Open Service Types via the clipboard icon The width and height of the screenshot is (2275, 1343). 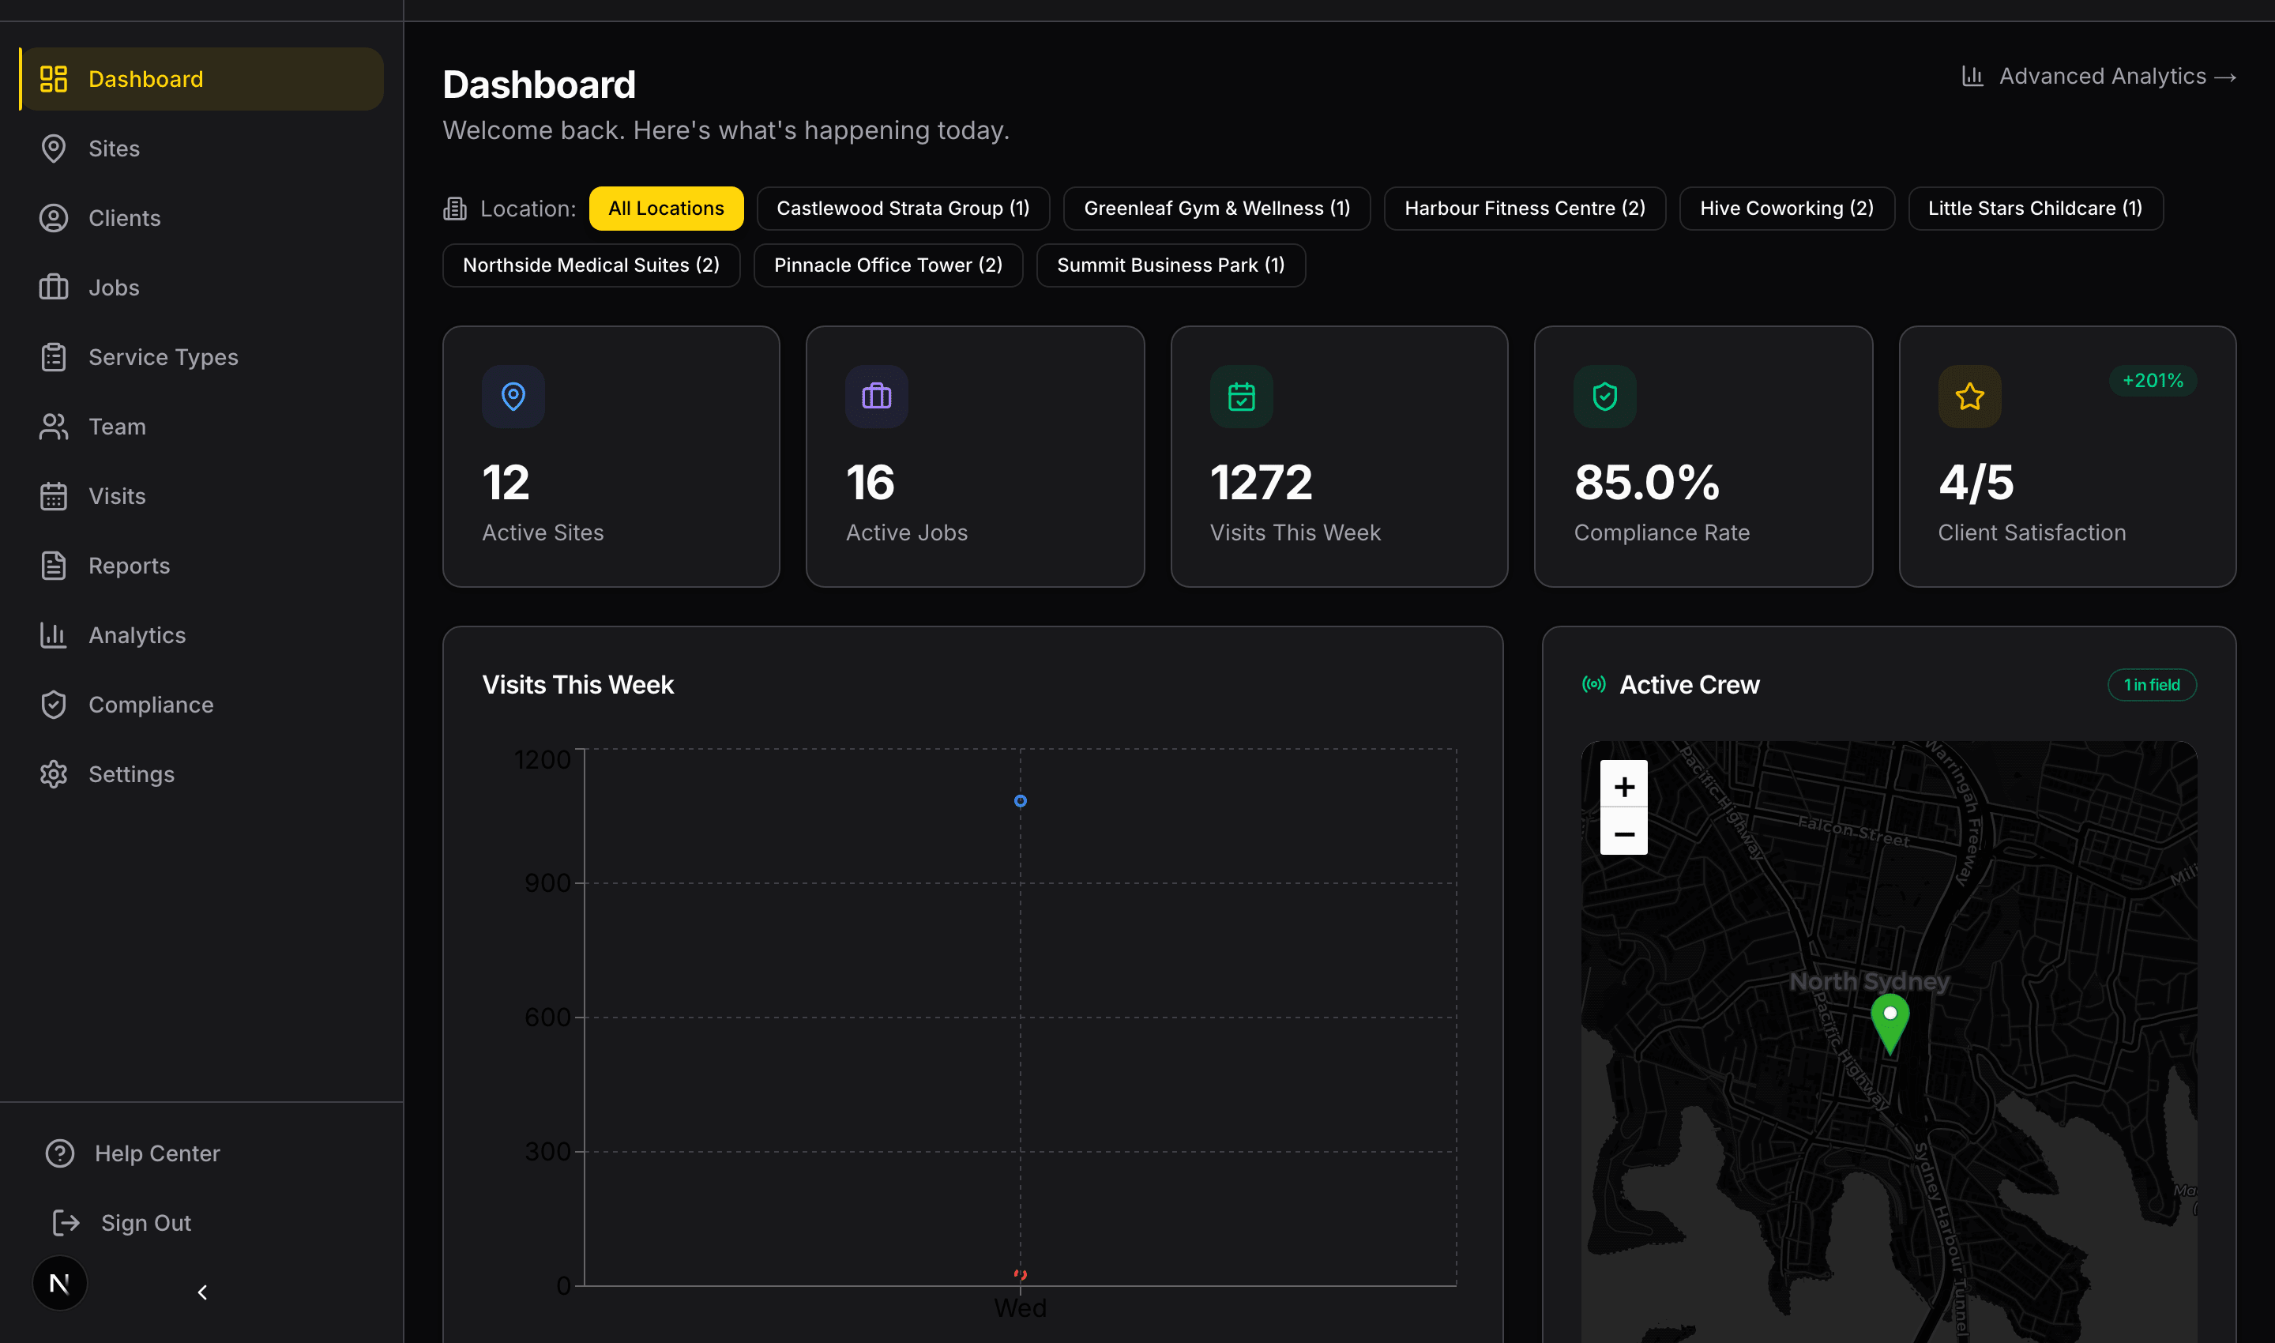[x=54, y=356]
